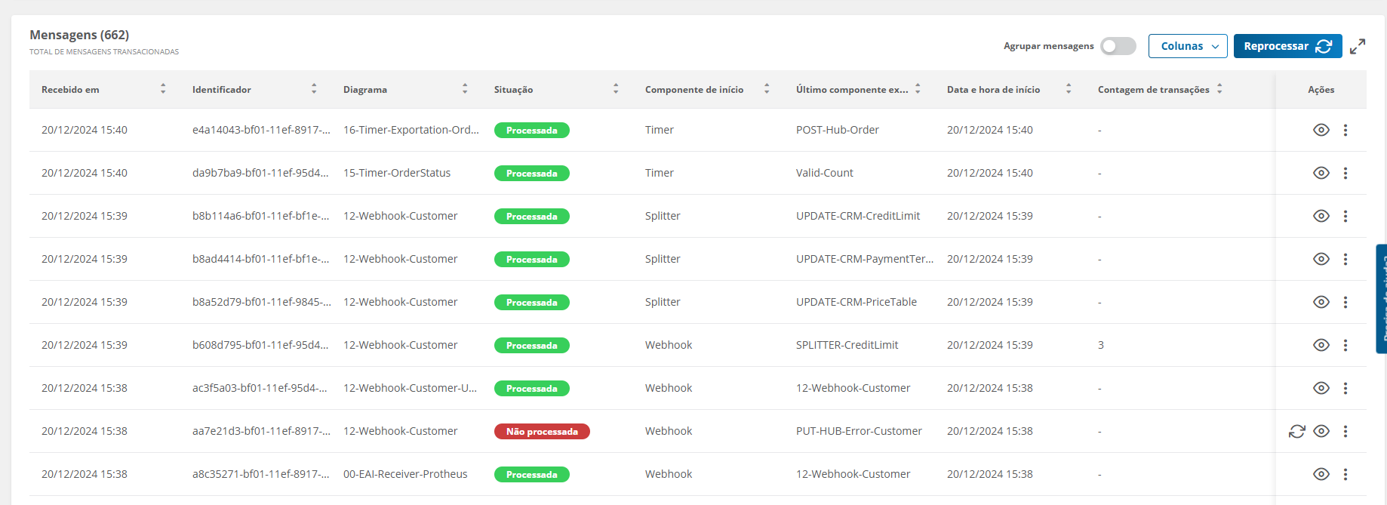View details of message aa7e21d3-bf01-11ef-8917

[1321, 431]
